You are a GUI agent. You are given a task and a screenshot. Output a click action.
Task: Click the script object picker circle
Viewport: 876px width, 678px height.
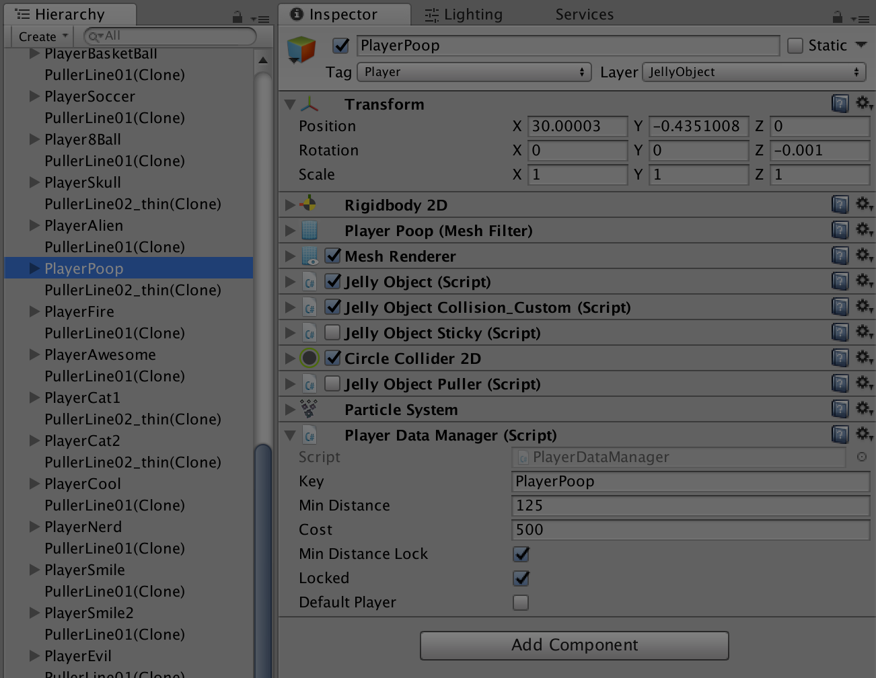[x=861, y=457]
